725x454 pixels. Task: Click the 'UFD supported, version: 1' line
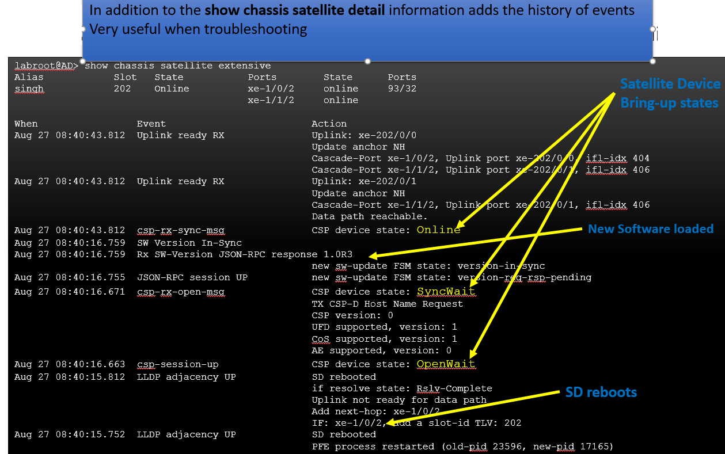tap(384, 327)
